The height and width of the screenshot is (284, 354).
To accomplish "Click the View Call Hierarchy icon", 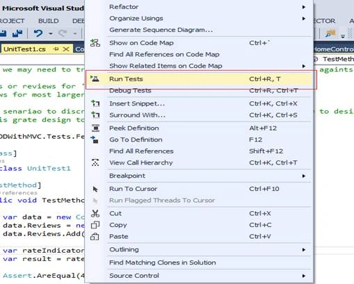I will (x=95, y=162).
